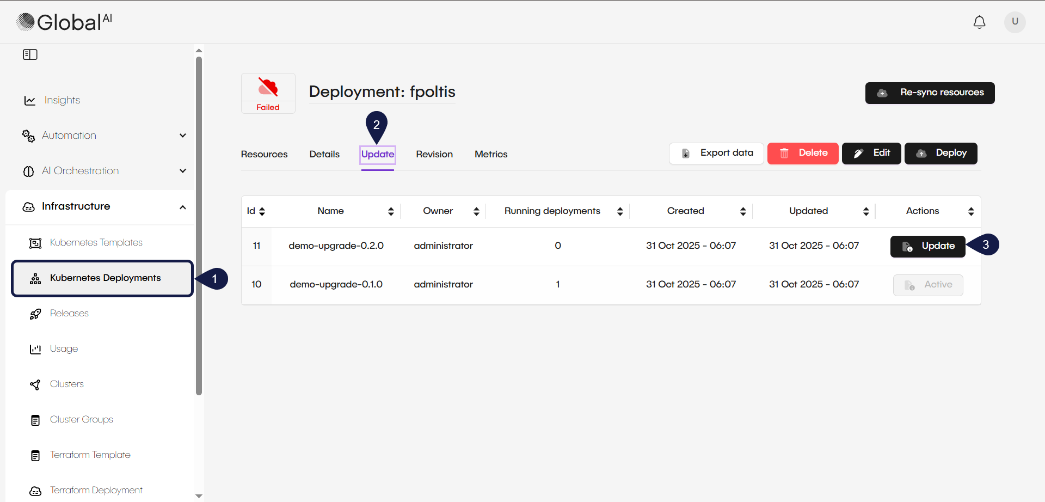Viewport: 1045px width, 502px height.
Task: Click the Kubernetes Templates icon
Action: [35, 243]
